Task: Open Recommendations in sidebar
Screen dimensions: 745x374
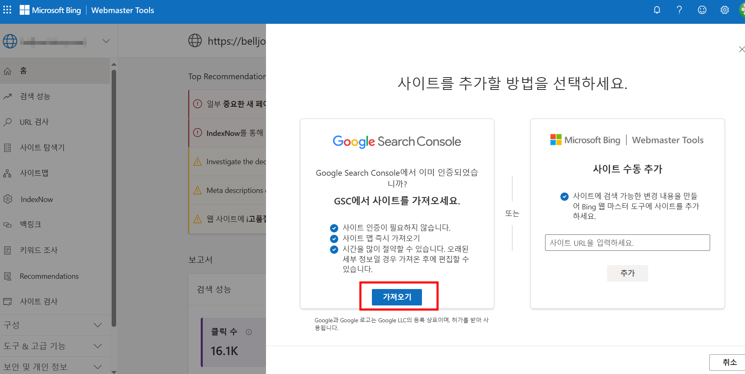Action: 55,276
